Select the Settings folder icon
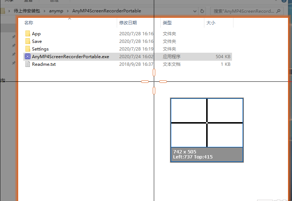Viewport: 292px width, 201px height. coord(28,49)
